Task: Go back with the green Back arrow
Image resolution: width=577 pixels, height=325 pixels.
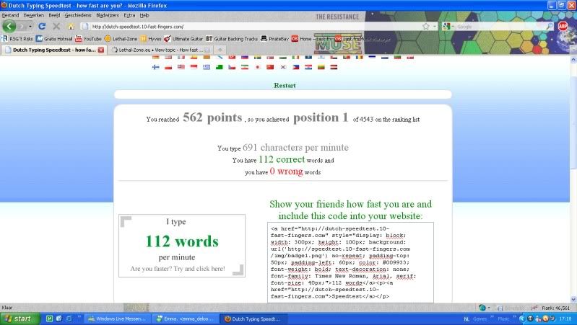Action: [x=9, y=26]
